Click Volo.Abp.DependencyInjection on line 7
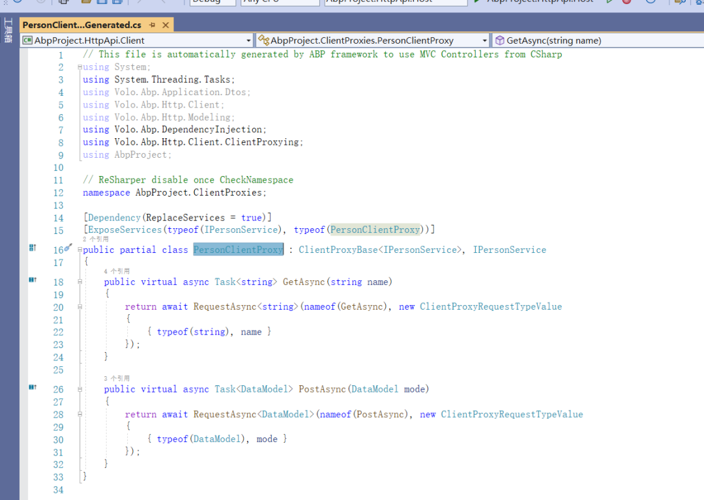Viewport: 704px width, 500px height. [x=188, y=129]
